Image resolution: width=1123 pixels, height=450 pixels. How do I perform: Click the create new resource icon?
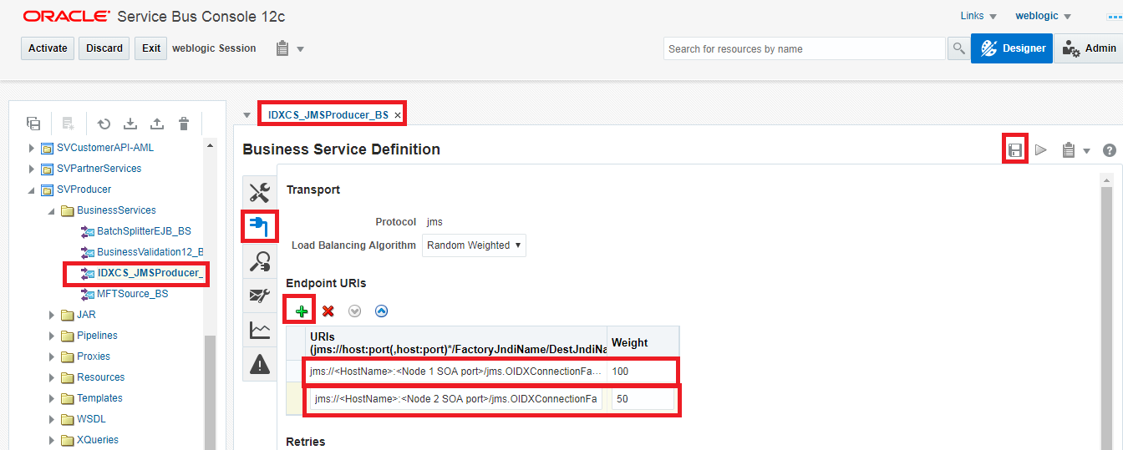coord(69,124)
